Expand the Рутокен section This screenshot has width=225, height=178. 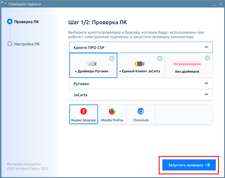206,83
